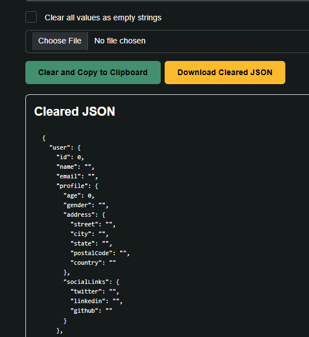Viewport: 309px width, 337px height.
Task: Click the "github": "" line
Action: (x=91, y=311)
